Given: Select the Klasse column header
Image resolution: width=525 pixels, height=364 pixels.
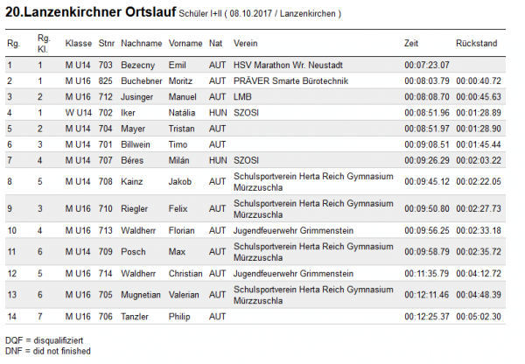Looking at the screenshot, I should pyautogui.click(x=79, y=43).
